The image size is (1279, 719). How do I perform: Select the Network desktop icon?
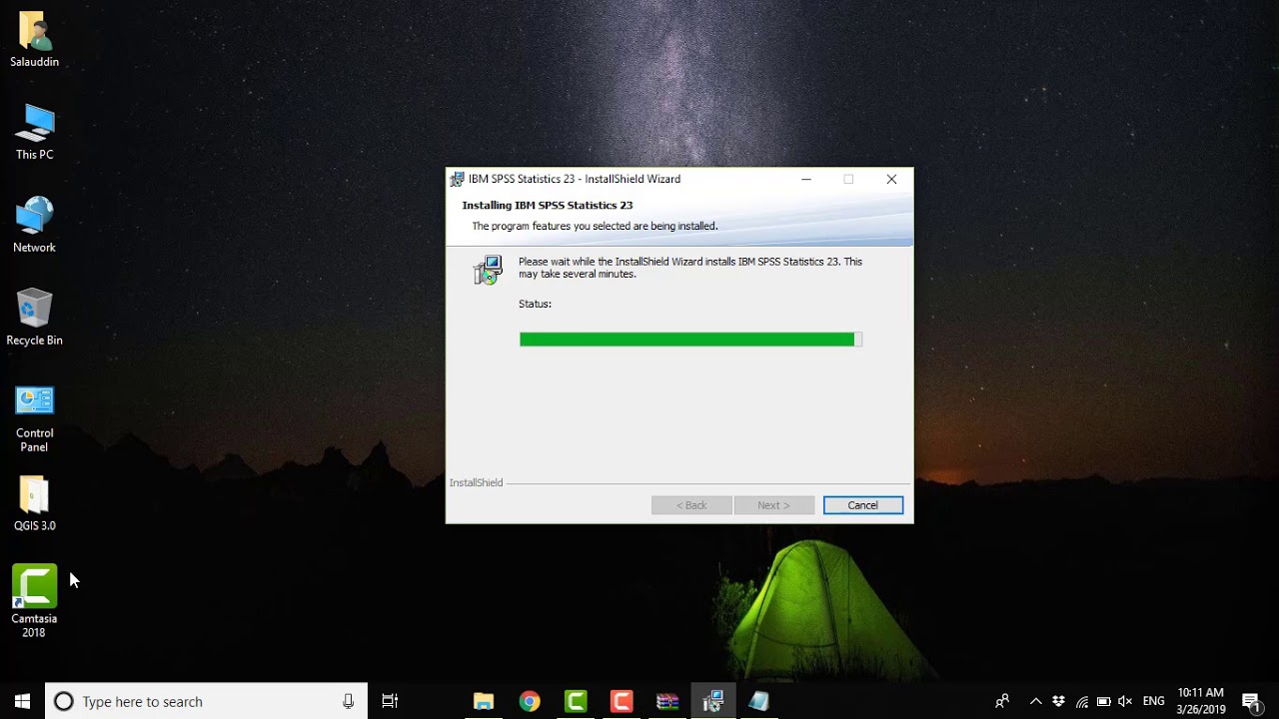(34, 226)
